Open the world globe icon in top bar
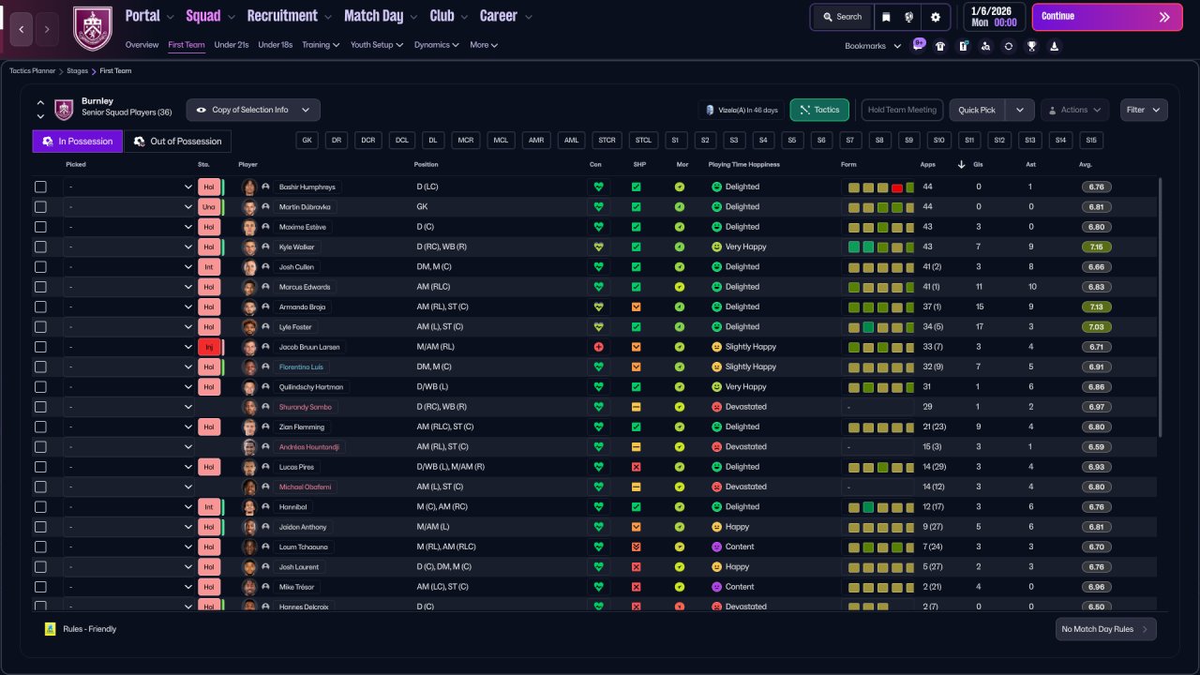Image resolution: width=1200 pixels, height=675 pixels. tap(908, 17)
